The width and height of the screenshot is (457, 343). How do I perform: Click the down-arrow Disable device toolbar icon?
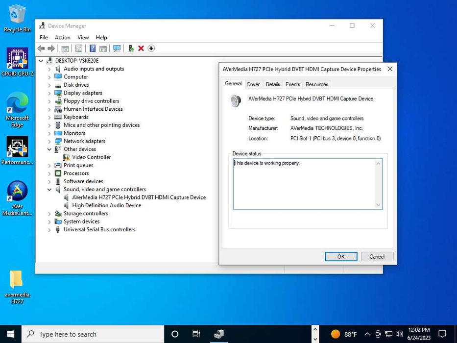(151, 48)
